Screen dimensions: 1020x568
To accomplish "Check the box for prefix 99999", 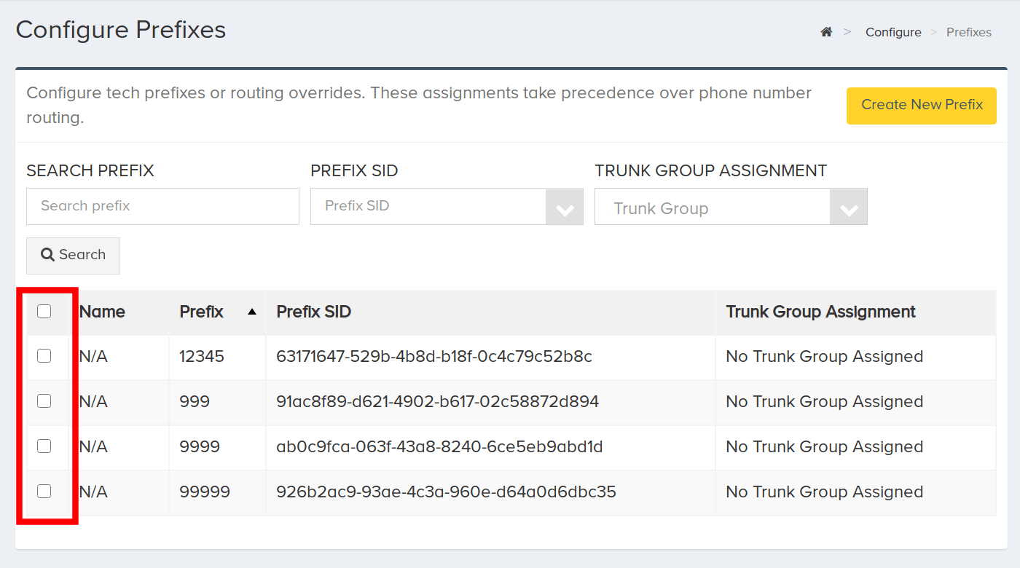I will pyautogui.click(x=44, y=492).
